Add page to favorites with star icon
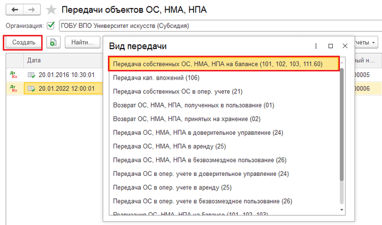 [x=51, y=10]
